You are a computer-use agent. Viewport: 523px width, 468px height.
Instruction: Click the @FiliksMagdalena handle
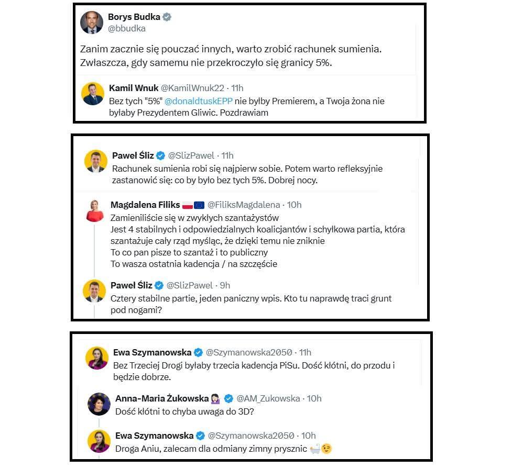[243, 205]
